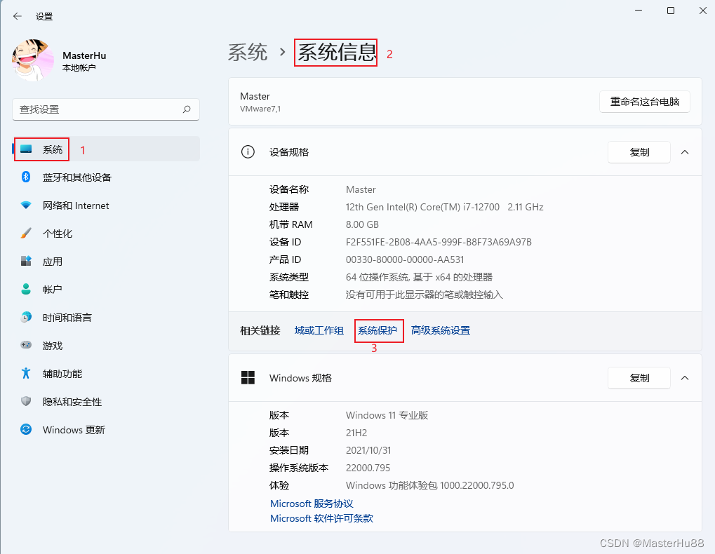Click the 8.00 GB RAM value

[362, 224]
